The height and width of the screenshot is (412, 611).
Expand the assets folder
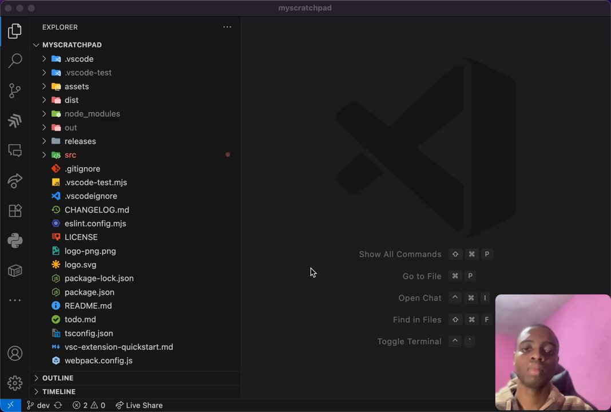tap(135, 86)
